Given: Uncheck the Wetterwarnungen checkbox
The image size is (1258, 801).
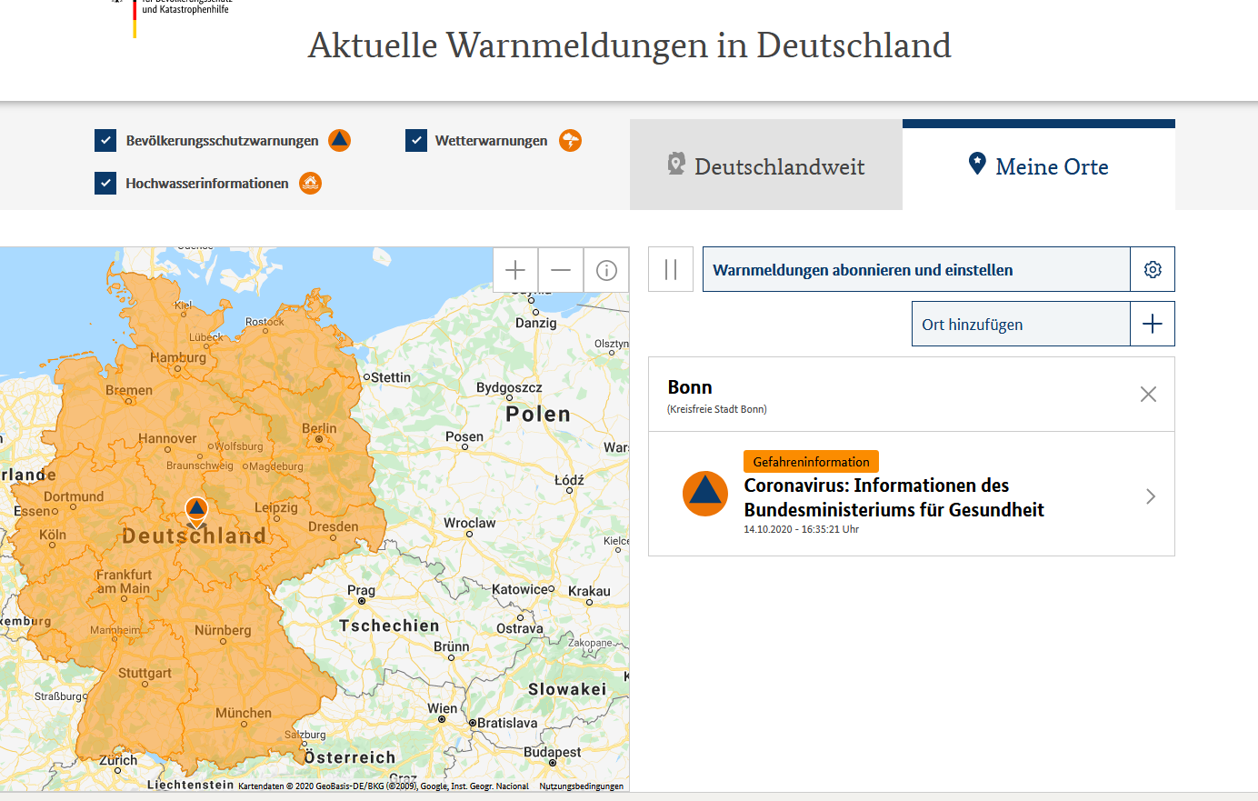Looking at the screenshot, I should [x=416, y=140].
